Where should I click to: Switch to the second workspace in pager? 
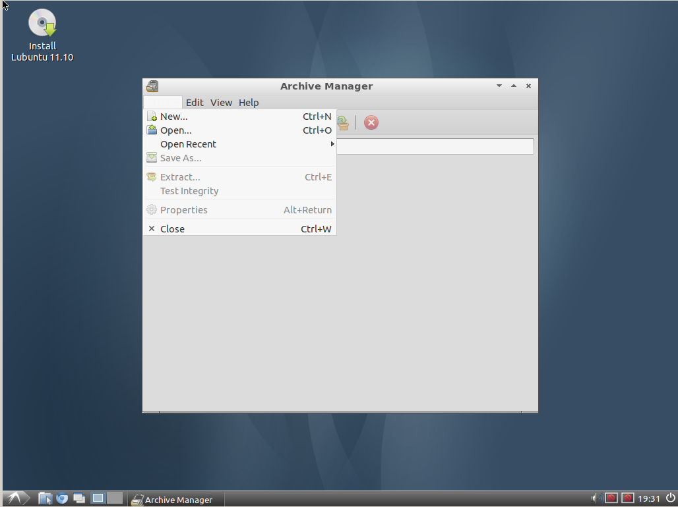[x=115, y=498]
